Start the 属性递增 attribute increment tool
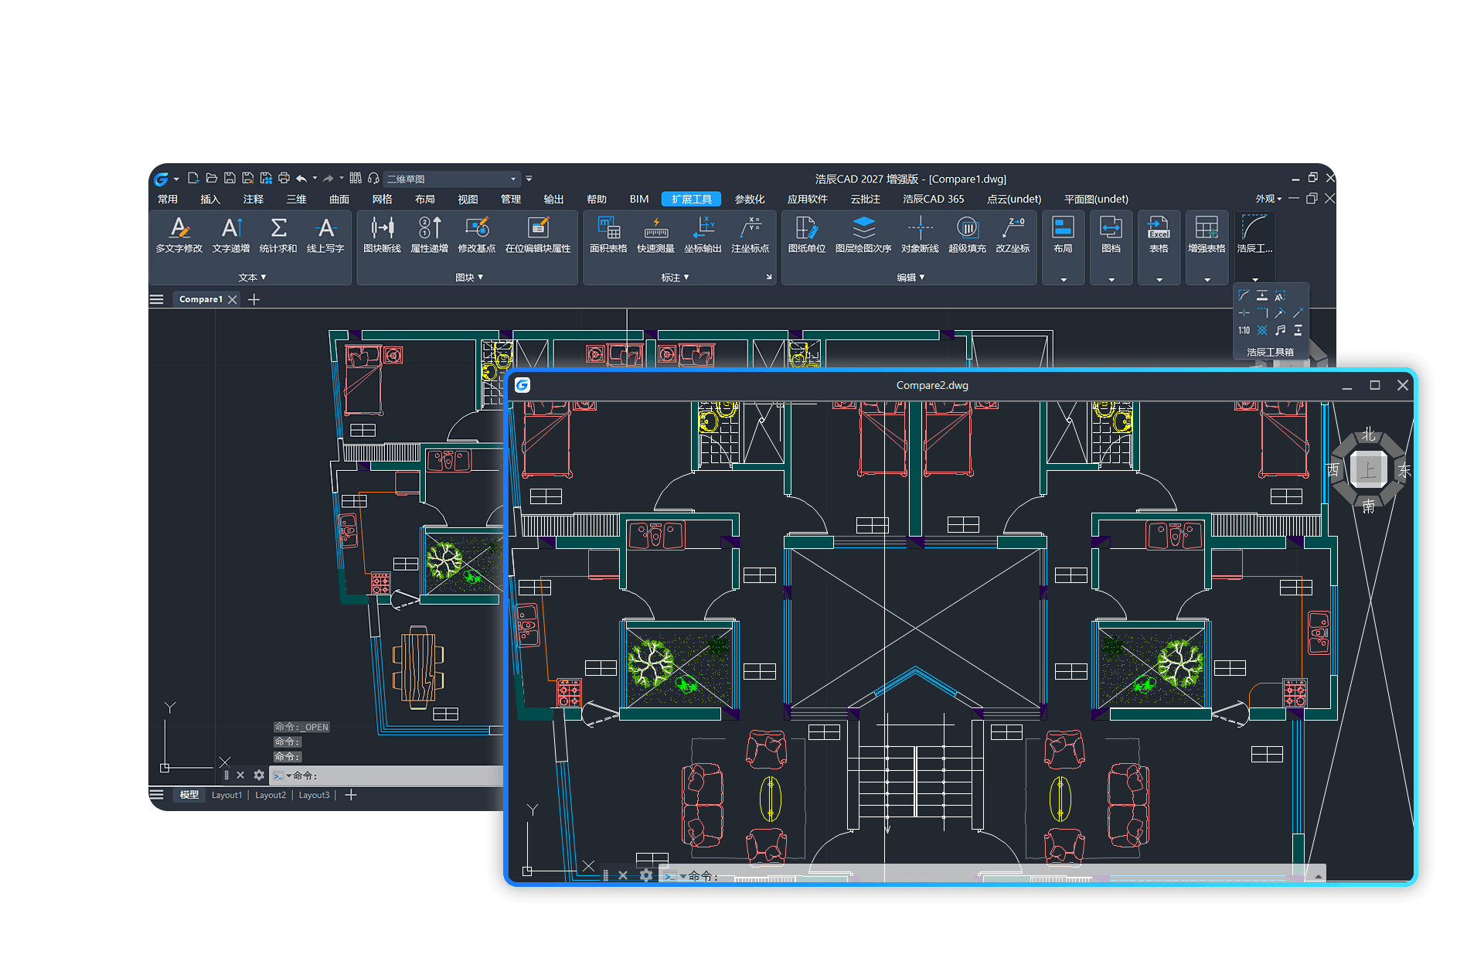Image resolution: width=1484 pixels, height=975 pixels. point(429,235)
